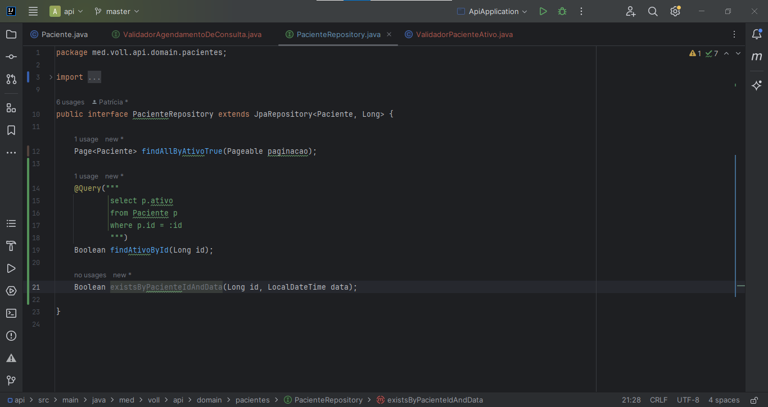Open the AI Assistant sparkle panel
This screenshot has width=768, height=407.
pos(757,85)
